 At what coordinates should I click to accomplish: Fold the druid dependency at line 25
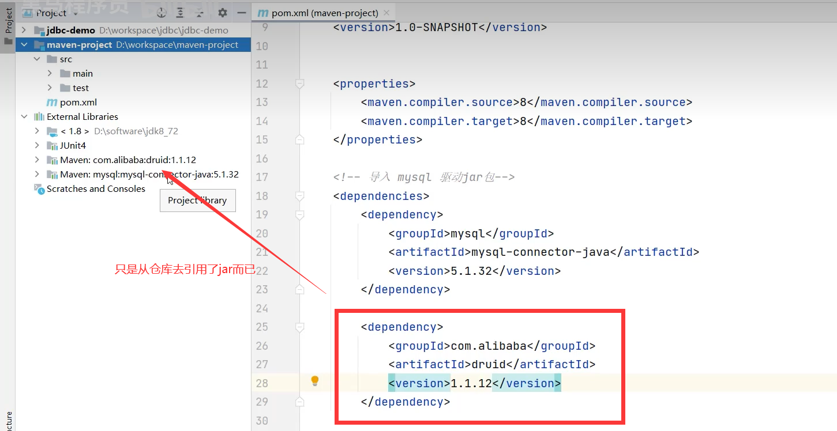coord(299,327)
